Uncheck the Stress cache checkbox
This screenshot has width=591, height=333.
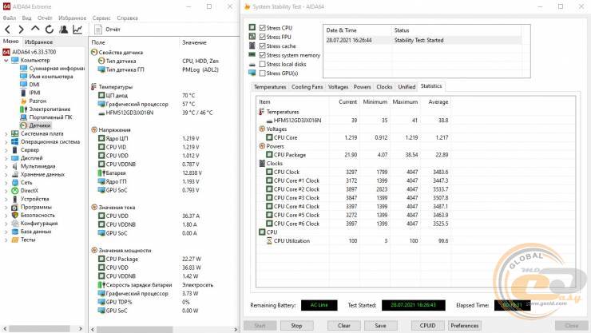pyautogui.click(x=262, y=46)
